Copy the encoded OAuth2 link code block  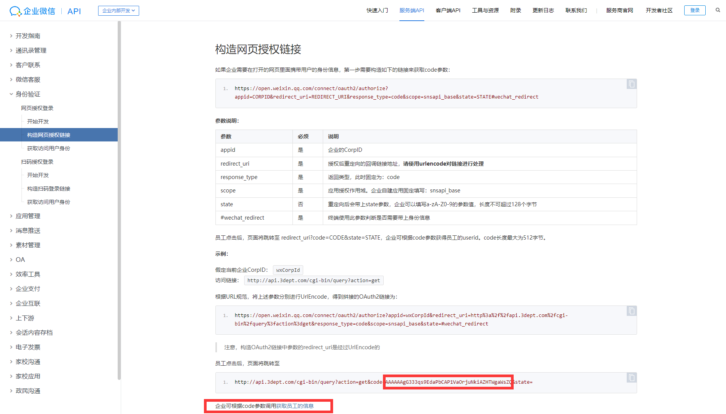pyautogui.click(x=632, y=311)
